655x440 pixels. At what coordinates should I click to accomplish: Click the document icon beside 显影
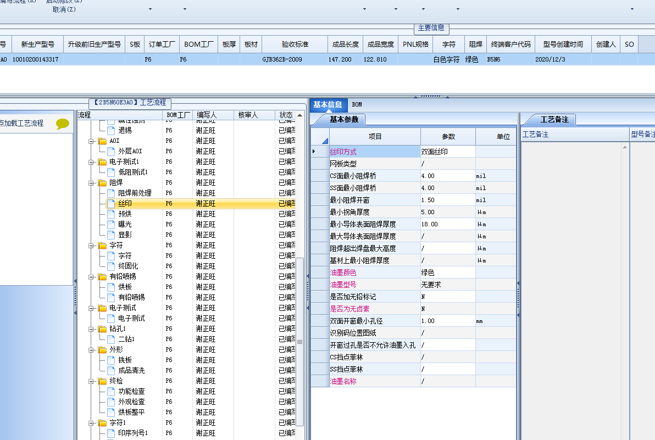coord(111,235)
